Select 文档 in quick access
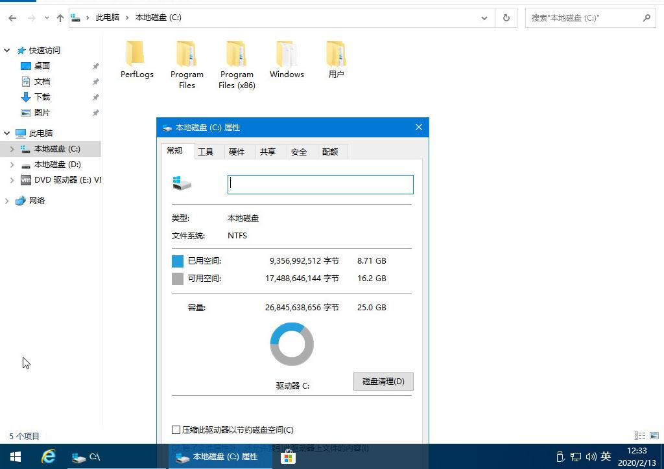This screenshot has width=664, height=469. click(42, 82)
